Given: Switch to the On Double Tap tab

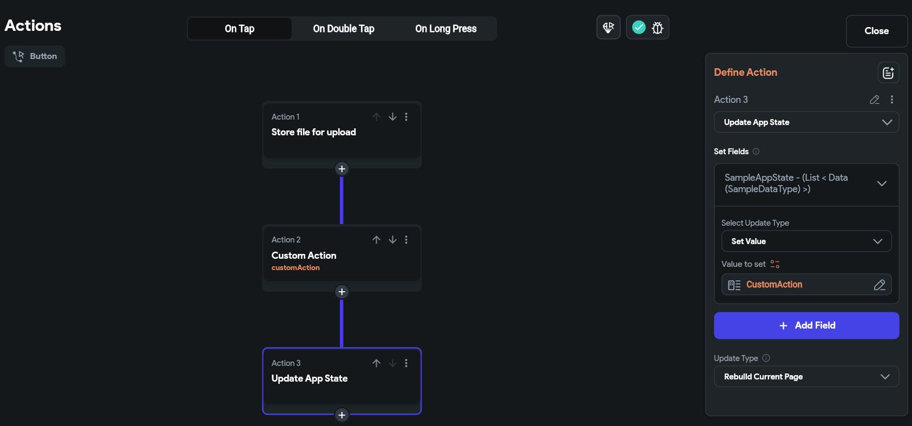Looking at the screenshot, I should (344, 29).
